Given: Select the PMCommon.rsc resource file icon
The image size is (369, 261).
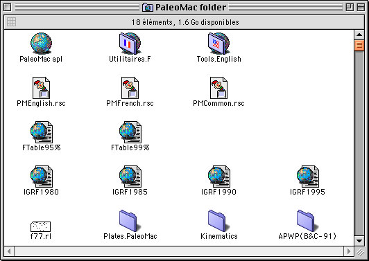Looking at the screenshot, I should click(x=218, y=88).
